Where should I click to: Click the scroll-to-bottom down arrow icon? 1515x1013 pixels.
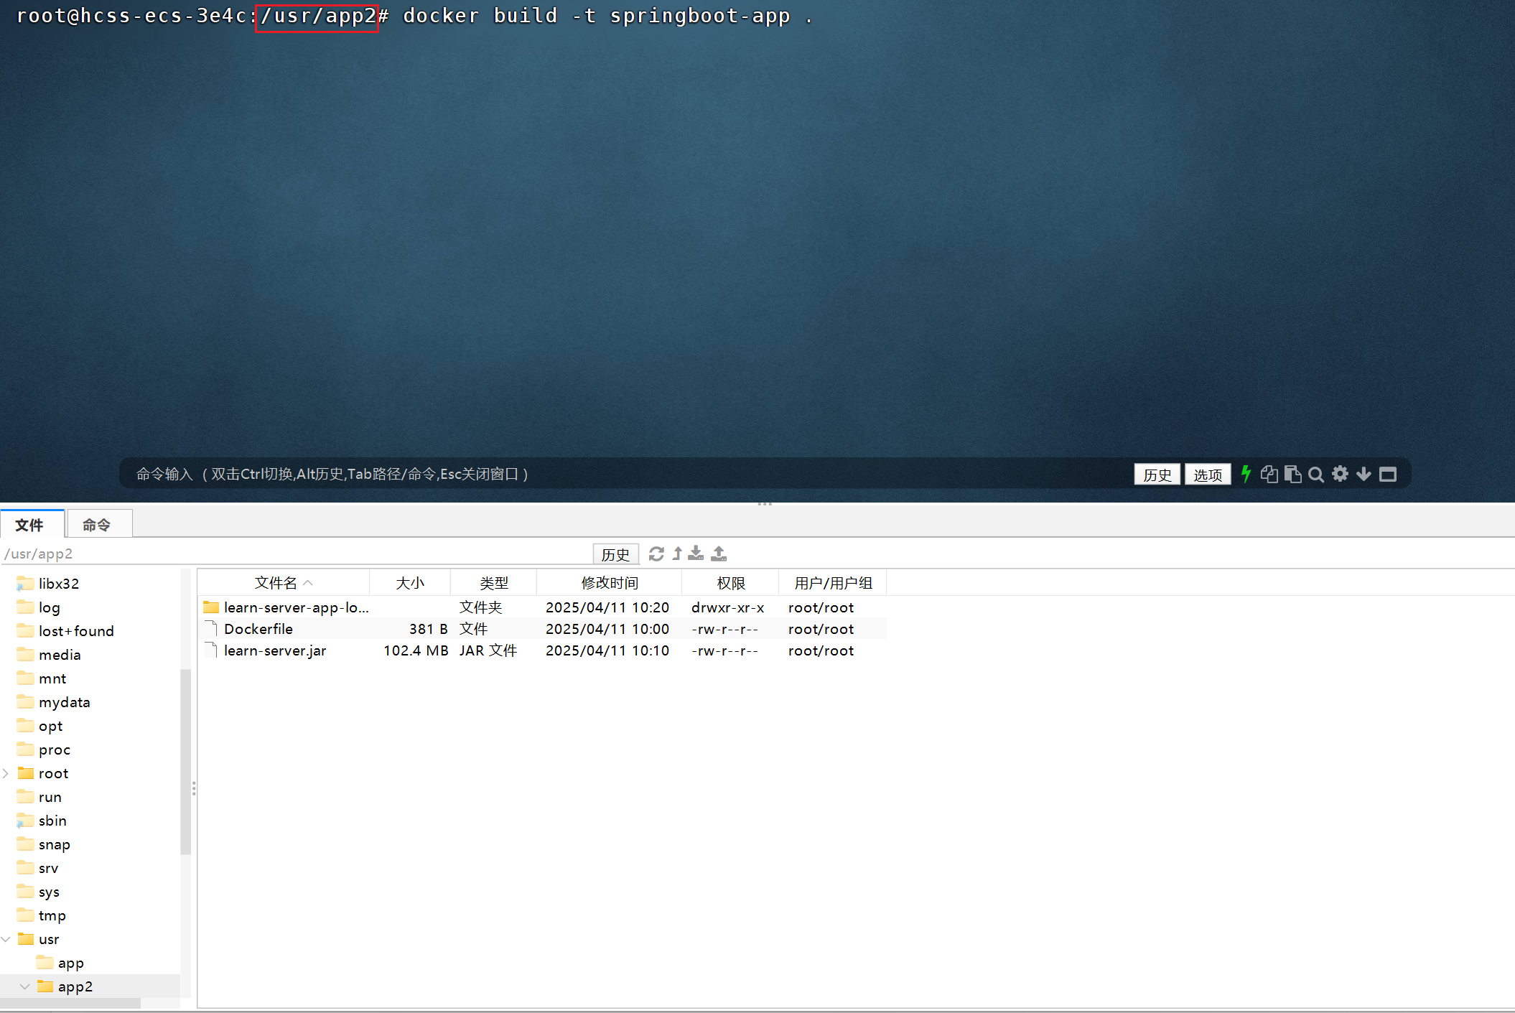pos(1363,474)
